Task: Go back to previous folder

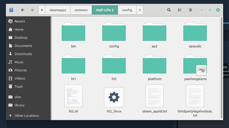Action: [23, 10]
